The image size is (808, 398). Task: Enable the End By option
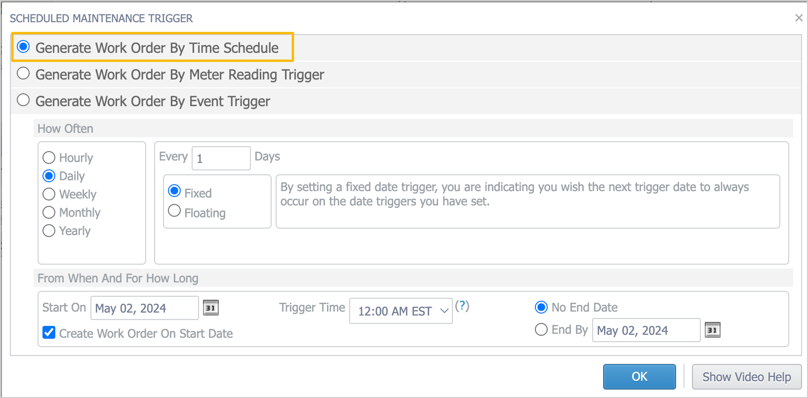[541, 329]
